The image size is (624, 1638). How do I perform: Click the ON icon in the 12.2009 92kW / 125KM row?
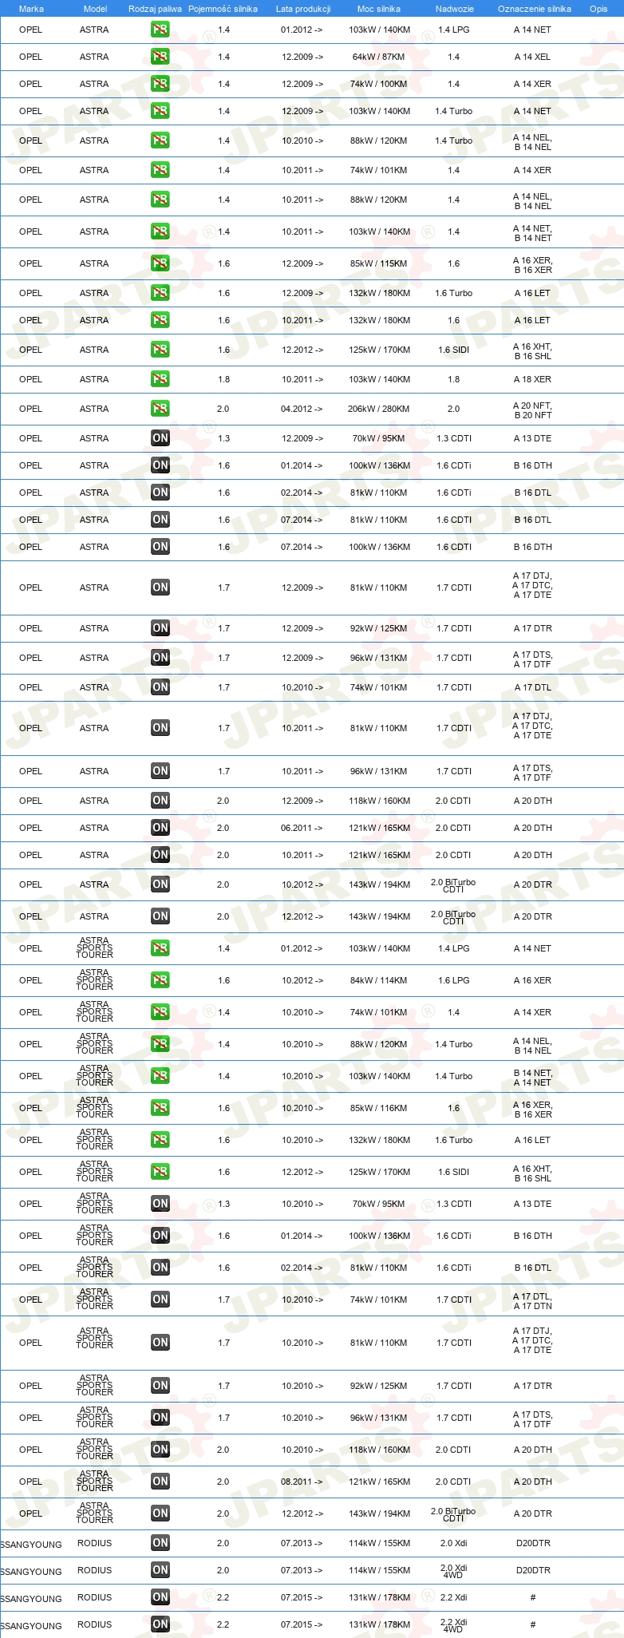click(x=160, y=628)
